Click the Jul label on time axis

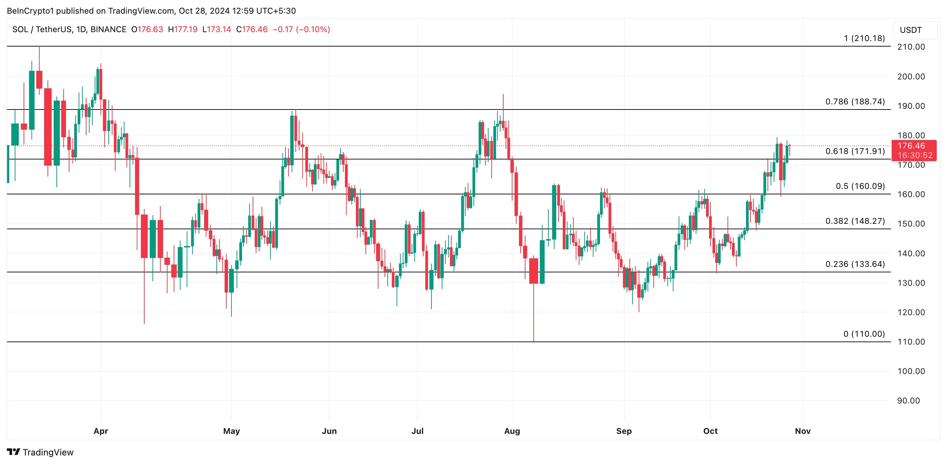418,431
